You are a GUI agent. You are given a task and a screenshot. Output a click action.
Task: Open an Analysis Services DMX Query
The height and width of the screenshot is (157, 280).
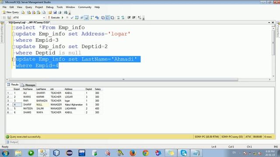tap(34, 12)
